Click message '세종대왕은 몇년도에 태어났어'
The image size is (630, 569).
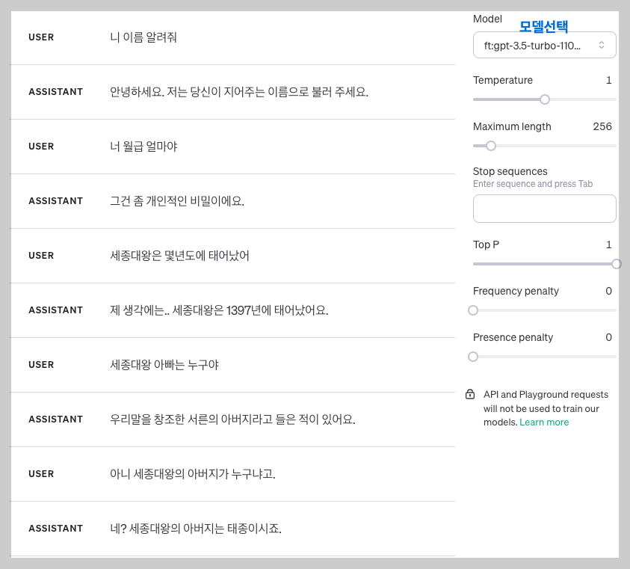click(x=179, y=256)
